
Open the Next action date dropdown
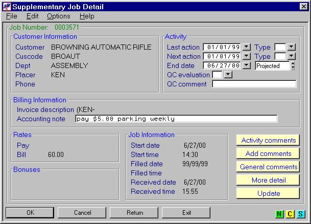pyautogui.click(x=247, y=56)
